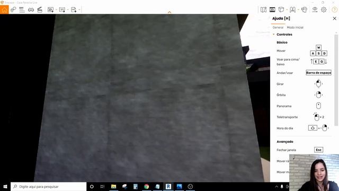This screenshot has height=191, width=339.
Task: Click the Esc key next to Fechar janela
Action: (x=318, y=150)
